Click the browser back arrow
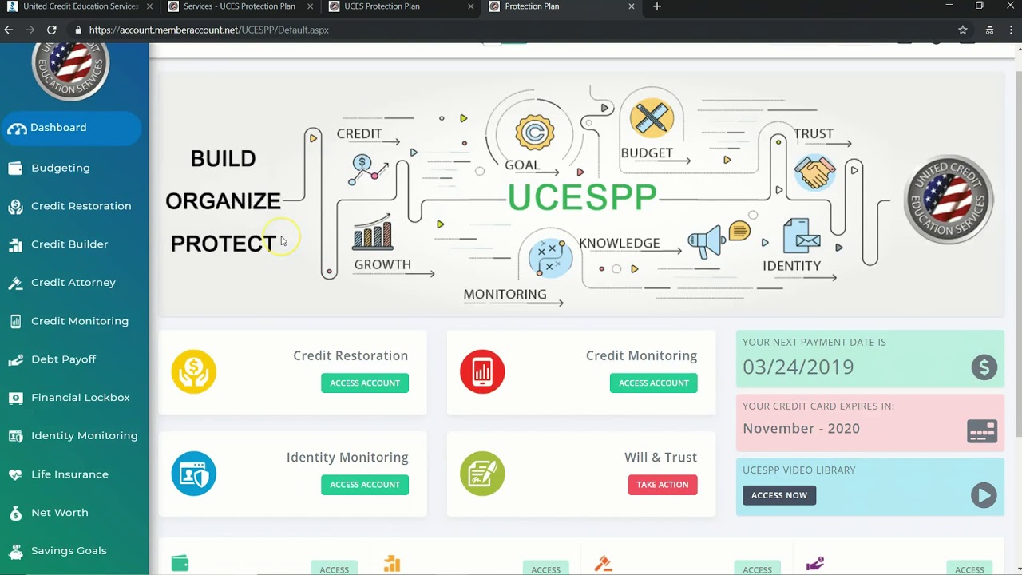The width and height of the screenshot is (1022, 575). 9,30
